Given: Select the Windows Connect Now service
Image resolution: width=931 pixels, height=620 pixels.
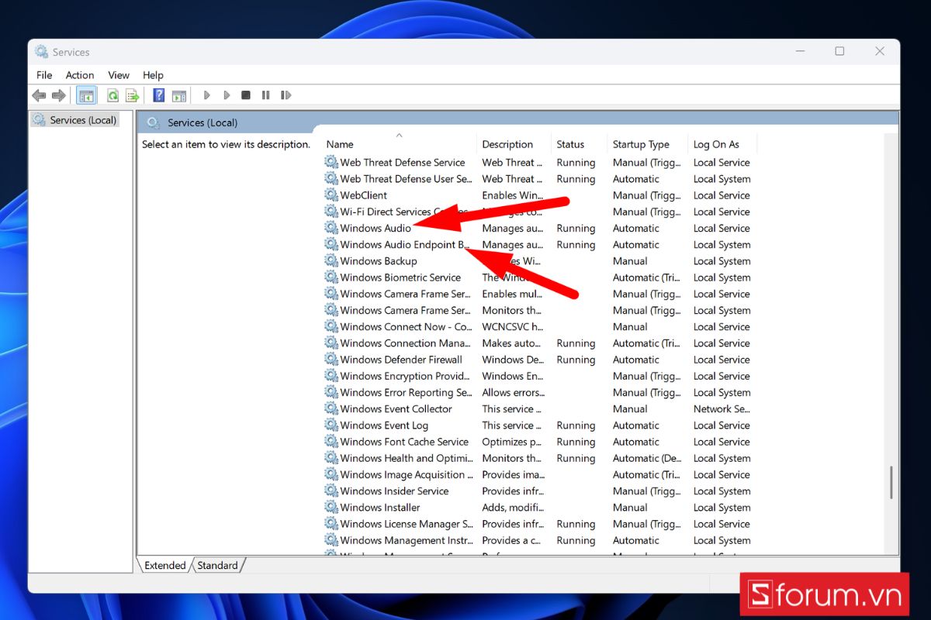Looking at the screenshot, I should [406, 327].
